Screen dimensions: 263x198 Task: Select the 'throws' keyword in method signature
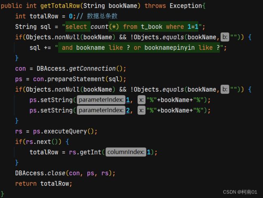155,6
